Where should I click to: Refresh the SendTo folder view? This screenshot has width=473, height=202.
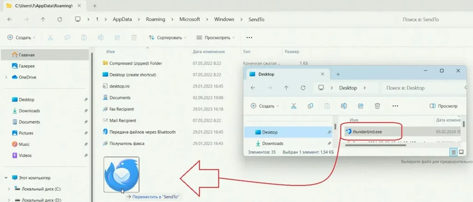[x=60, y=19]
